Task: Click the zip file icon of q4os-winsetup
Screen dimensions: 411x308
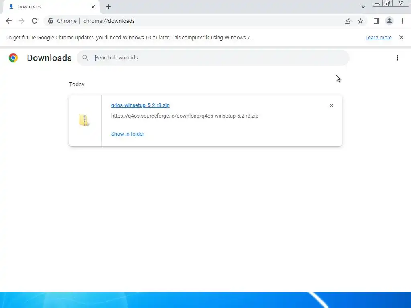Action: 84,120
